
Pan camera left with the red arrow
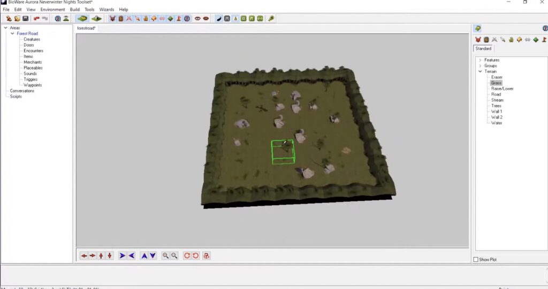[x=84, y=256]
